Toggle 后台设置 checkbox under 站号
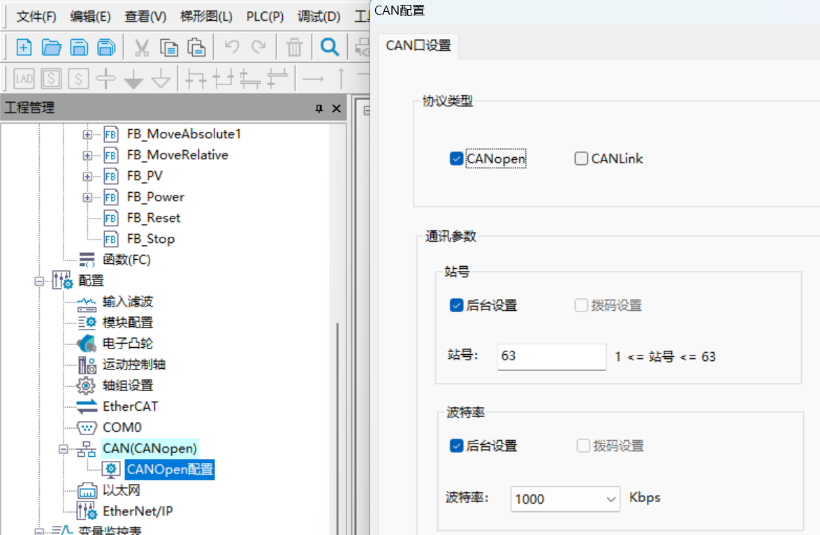820x535 pixels. click(x=456, y=305)
